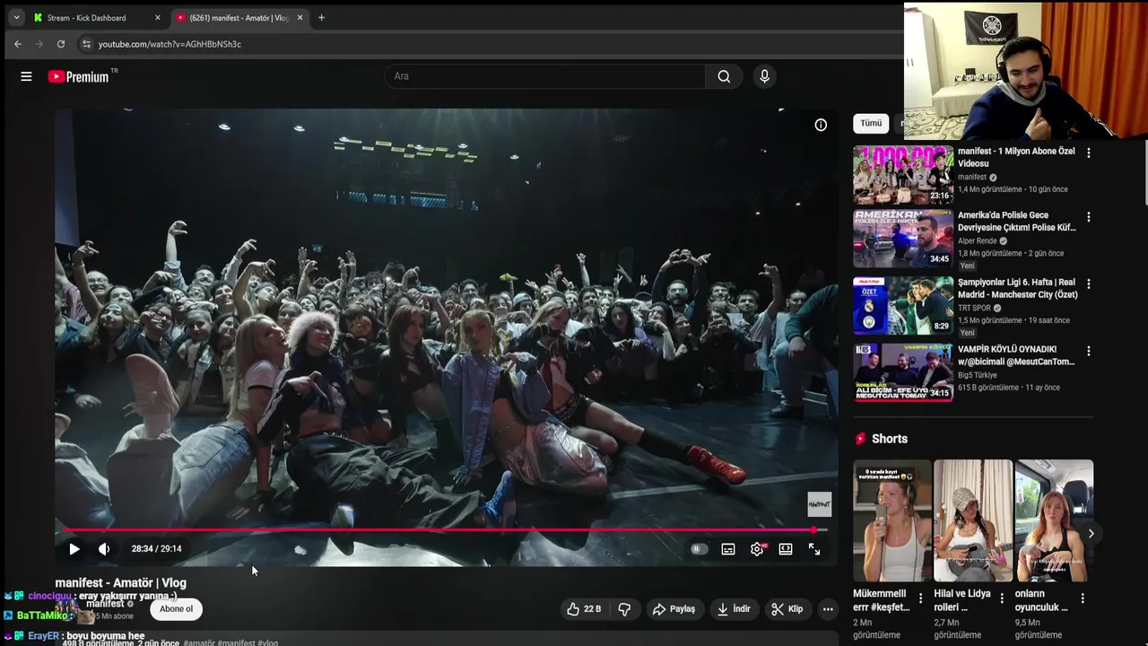Click the Klip clip button
The image size is (1148, 646).
tap(787, 608)
